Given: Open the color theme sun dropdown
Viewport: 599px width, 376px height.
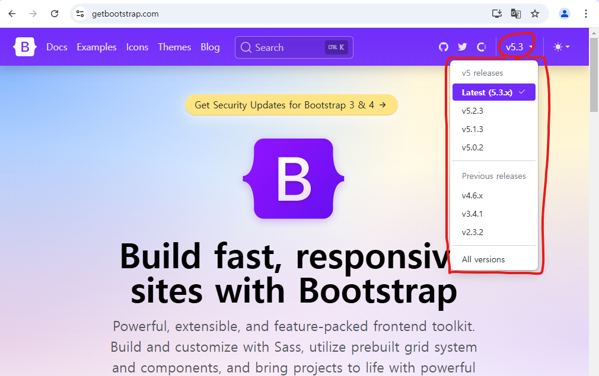Looking at the screenshot, I should pos(562,47).
